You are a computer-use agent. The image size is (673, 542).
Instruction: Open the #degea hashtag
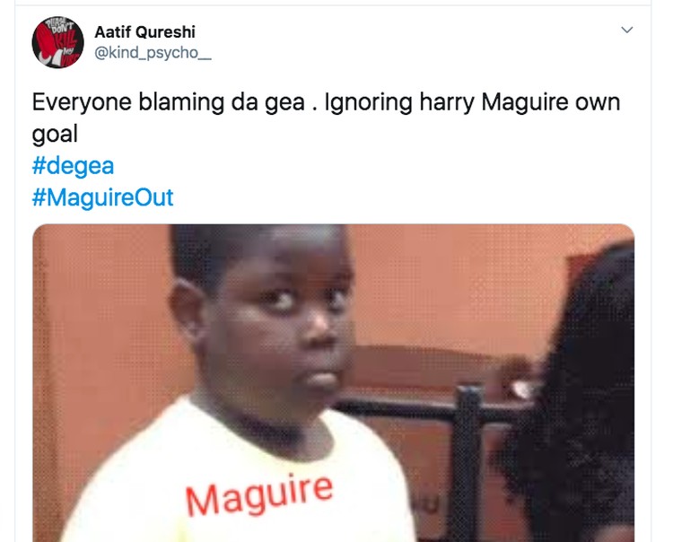coord(73,166)
